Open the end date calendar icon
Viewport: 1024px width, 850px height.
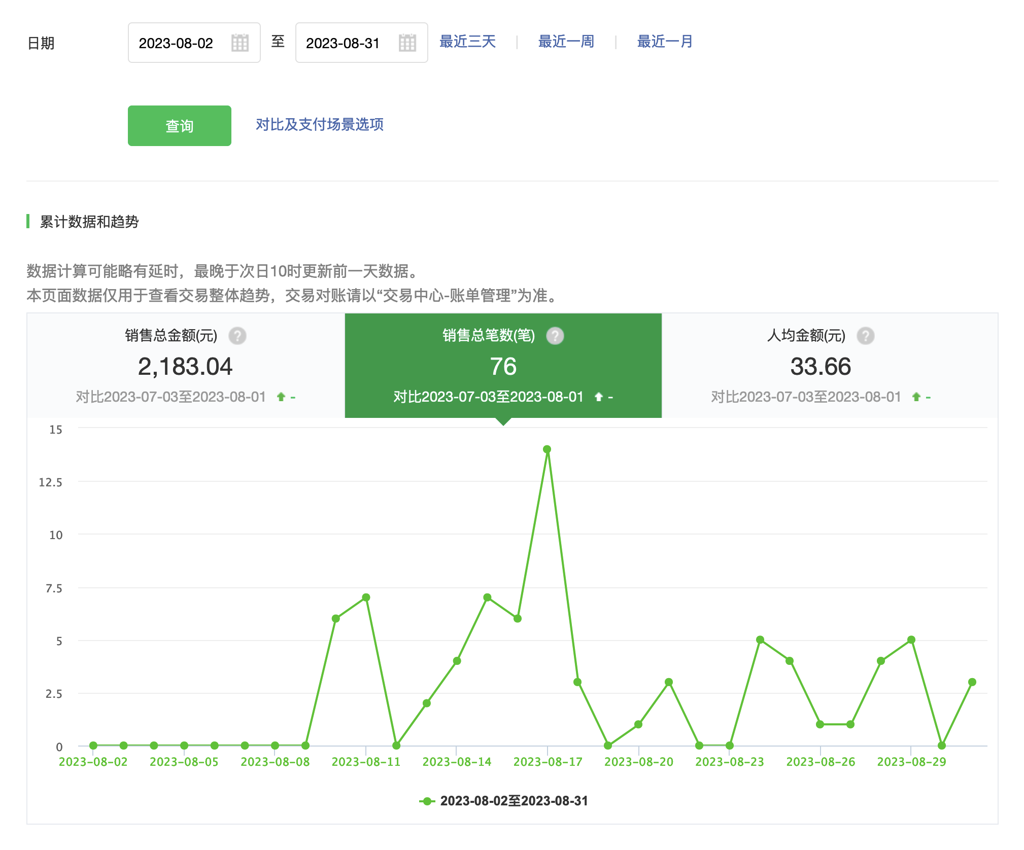pyautogui.click(x=407, y=43)
